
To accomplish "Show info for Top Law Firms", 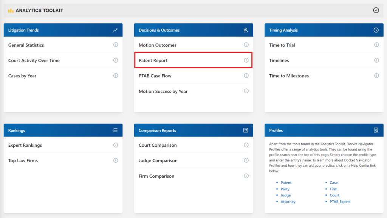I will [x=116, y=160].
